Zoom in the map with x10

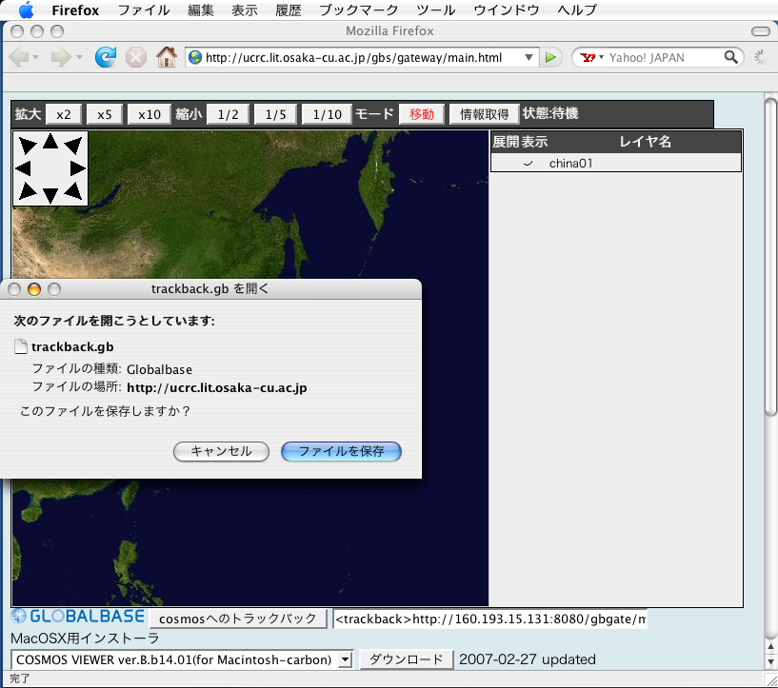150,114
